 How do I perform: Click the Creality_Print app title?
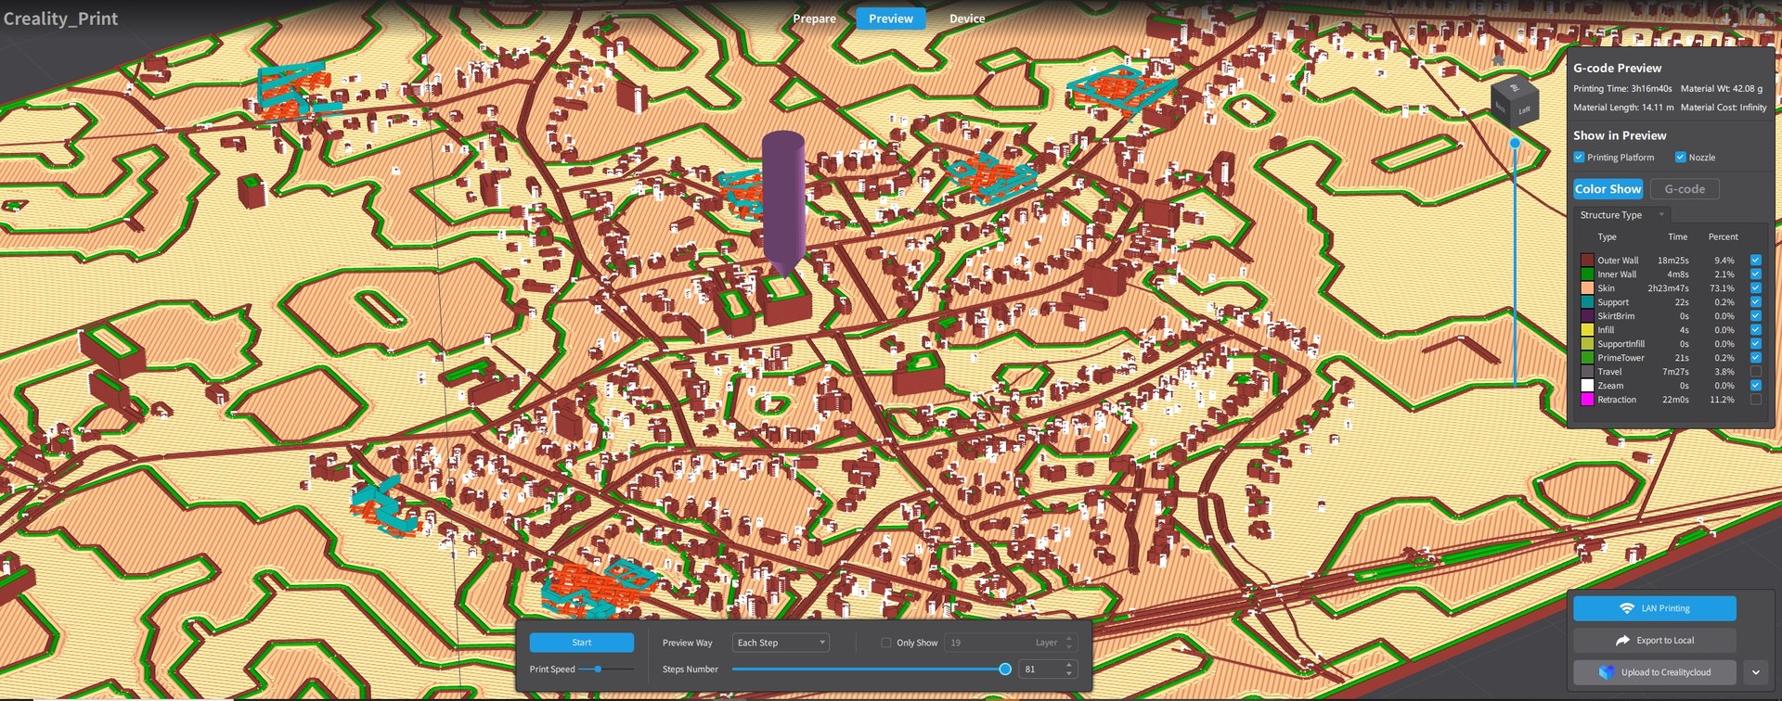pos(60,19)
